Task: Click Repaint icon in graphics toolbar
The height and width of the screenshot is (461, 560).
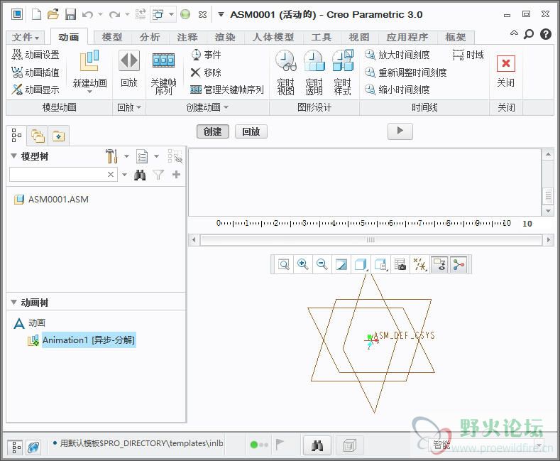Action: tap(341, 265)
